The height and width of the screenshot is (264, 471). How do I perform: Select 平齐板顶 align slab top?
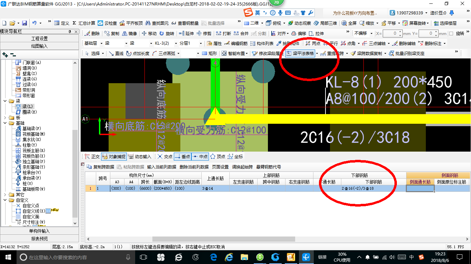pyautogui.click(x=131, y=23)
